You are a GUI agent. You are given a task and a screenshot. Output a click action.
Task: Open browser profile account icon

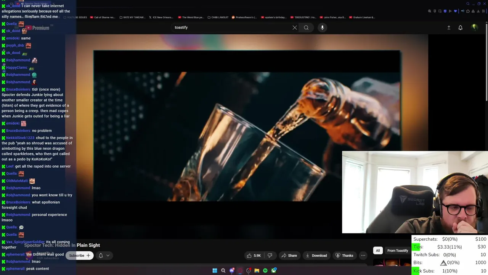pos(473,11)
